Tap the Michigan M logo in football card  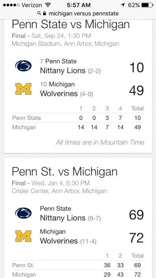23,89
